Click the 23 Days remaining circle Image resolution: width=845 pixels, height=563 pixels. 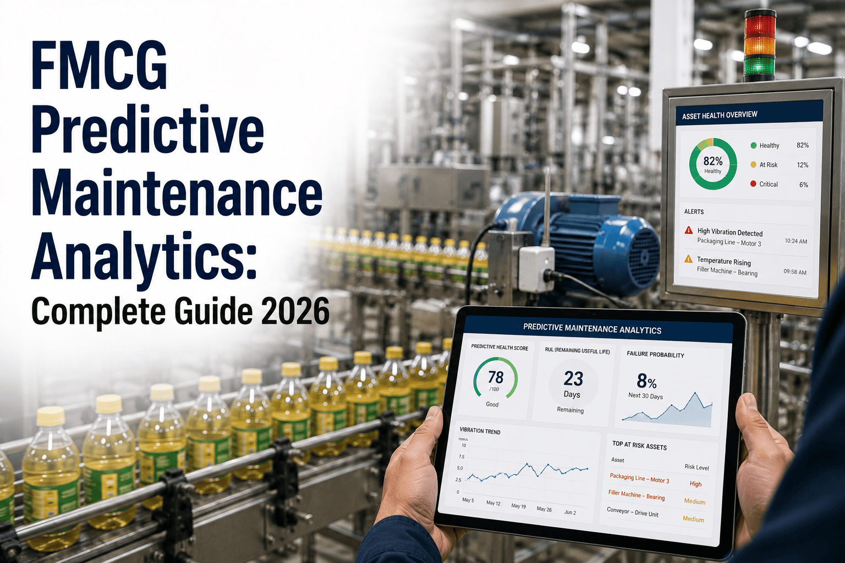pyautogui.click(x=573, y=384)
